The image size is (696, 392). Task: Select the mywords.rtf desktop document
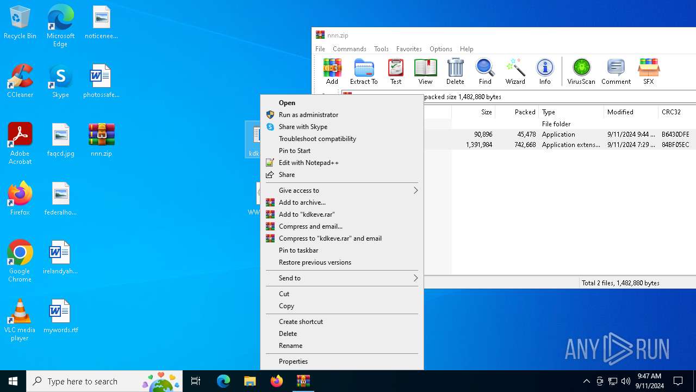(x=60, y=316)
